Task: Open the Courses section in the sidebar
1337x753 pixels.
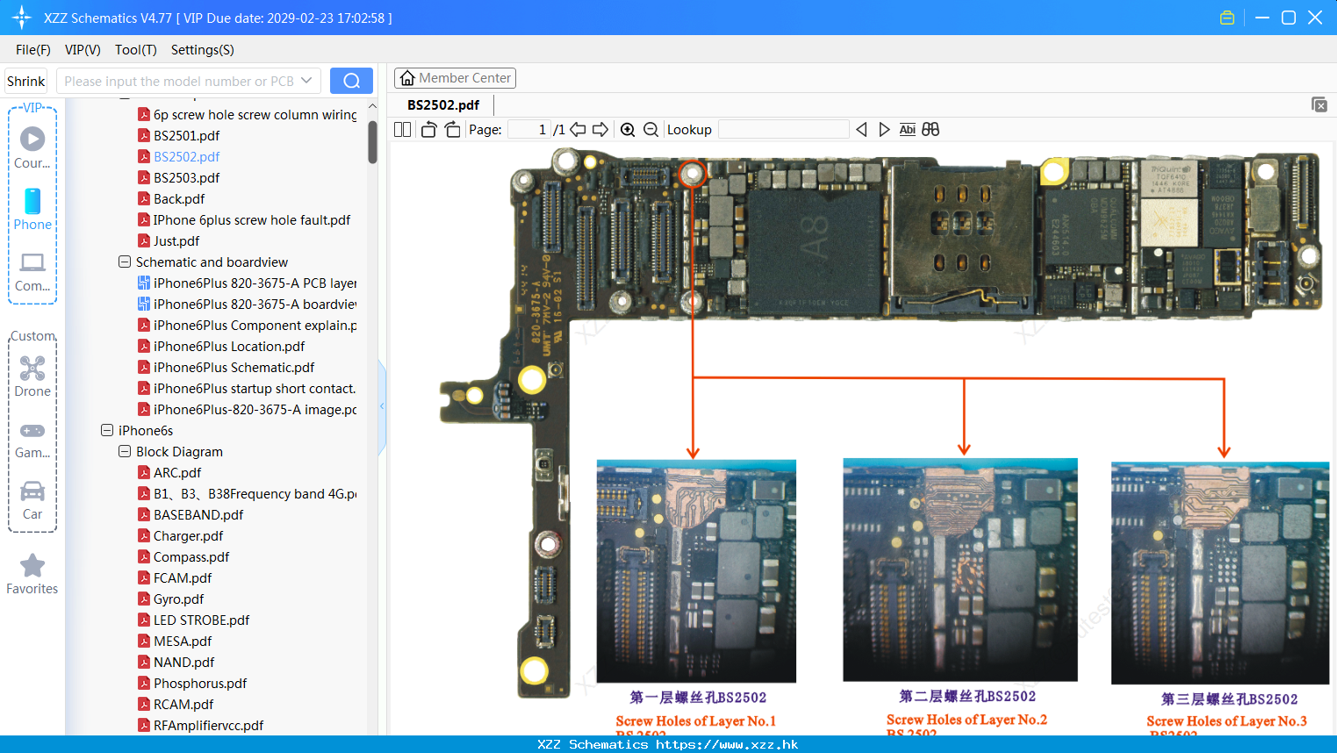Action: (32, 147)
